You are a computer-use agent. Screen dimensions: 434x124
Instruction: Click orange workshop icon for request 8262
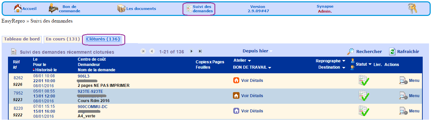point(236,80)
